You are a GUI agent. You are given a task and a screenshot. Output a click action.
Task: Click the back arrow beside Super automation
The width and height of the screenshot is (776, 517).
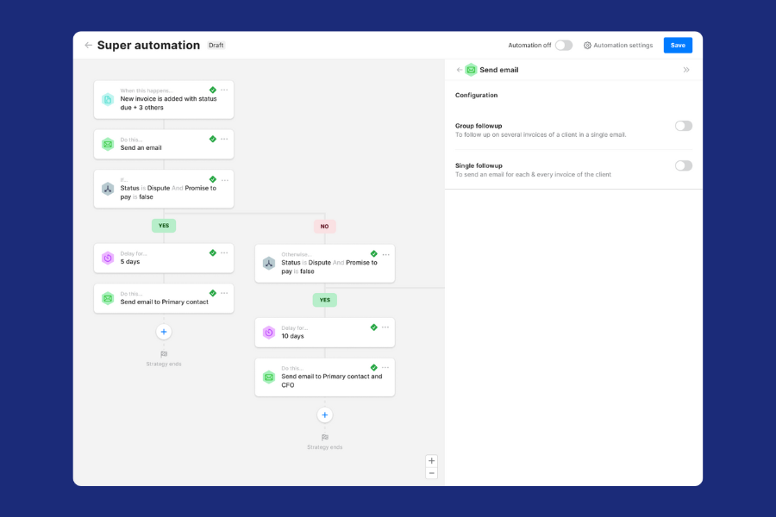(x=88, y=46)
